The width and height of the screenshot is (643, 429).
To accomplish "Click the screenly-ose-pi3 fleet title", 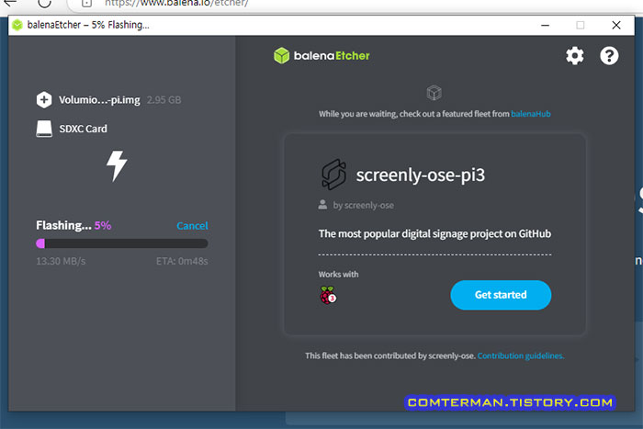I will [x=421, y=175].
